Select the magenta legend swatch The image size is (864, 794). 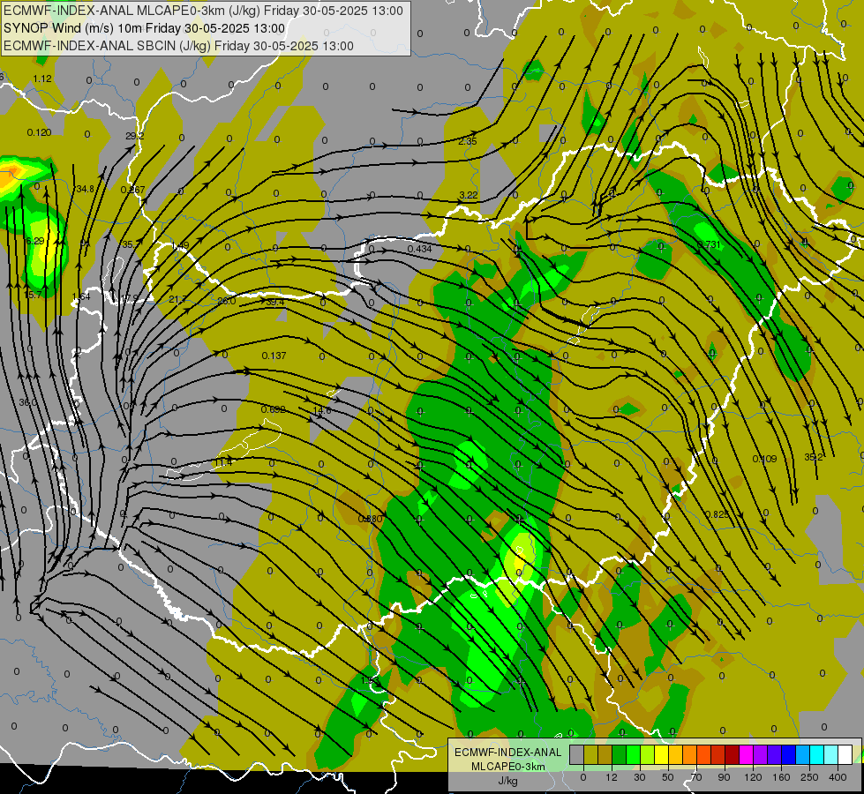[x=747, y=754]
